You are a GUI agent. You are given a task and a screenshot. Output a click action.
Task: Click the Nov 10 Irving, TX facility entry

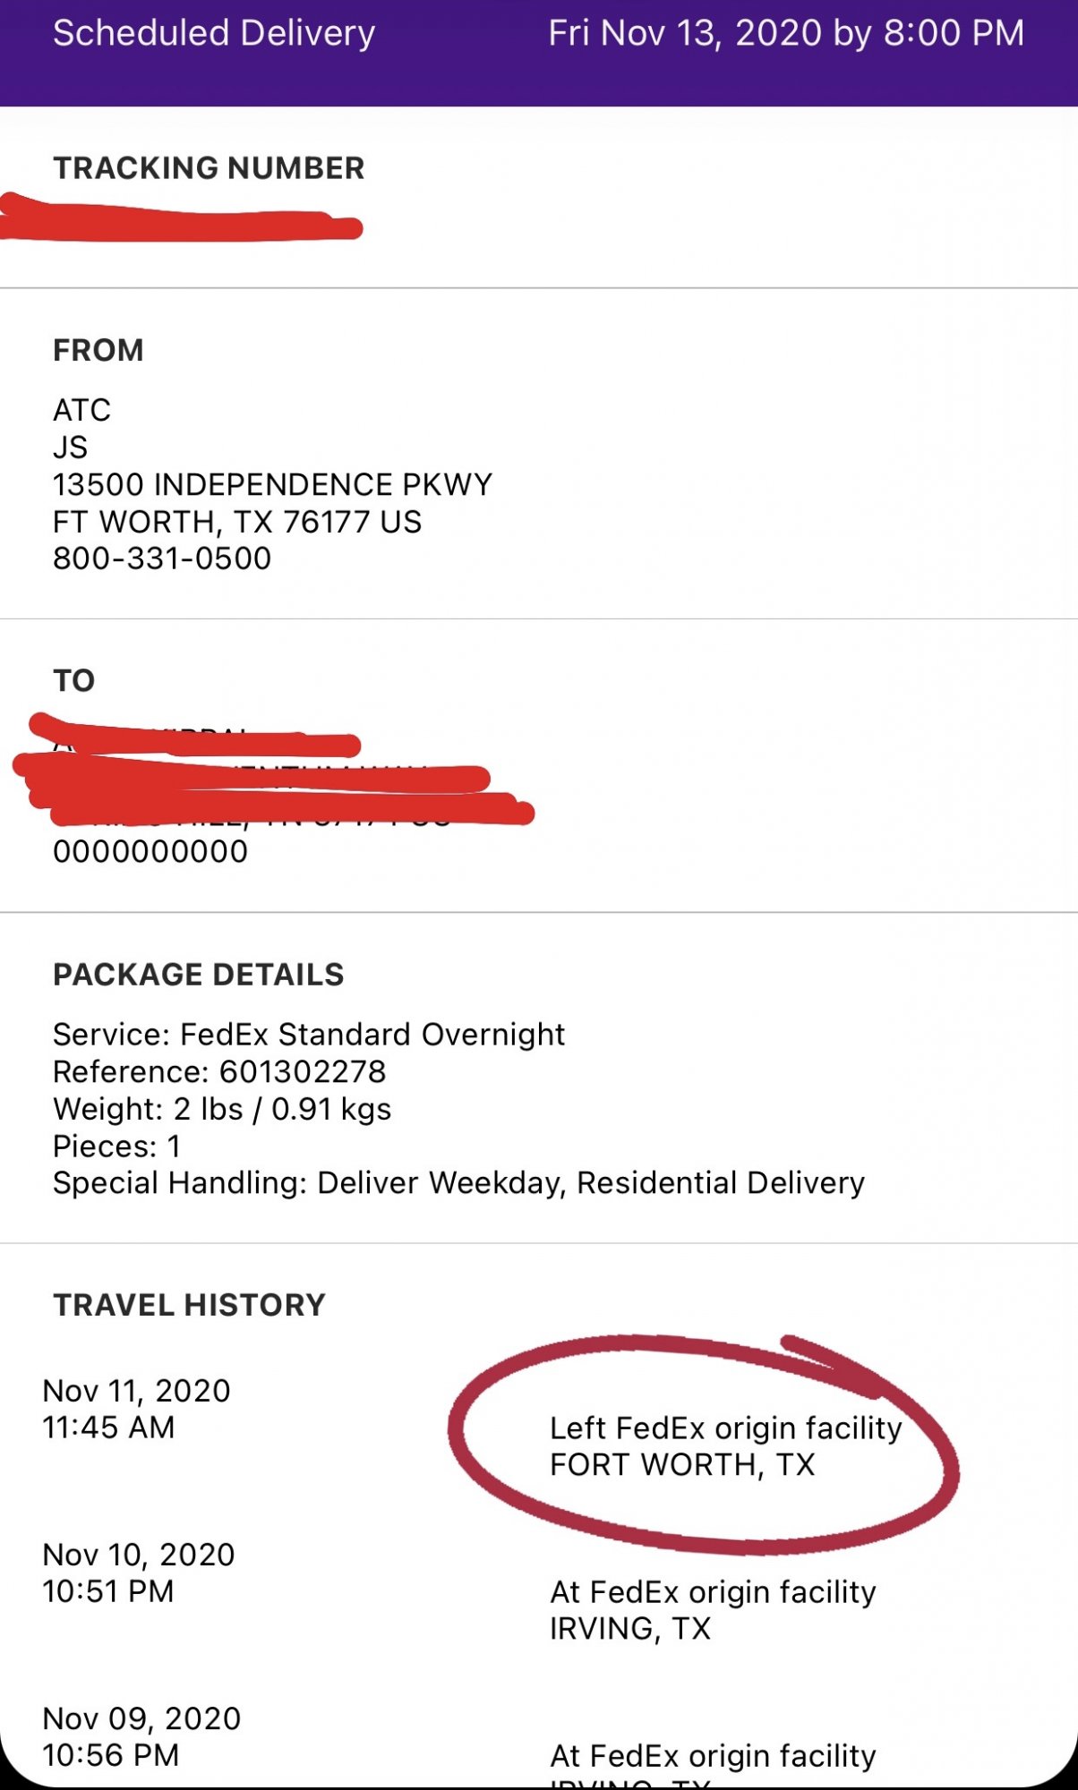click(713, 1610)
